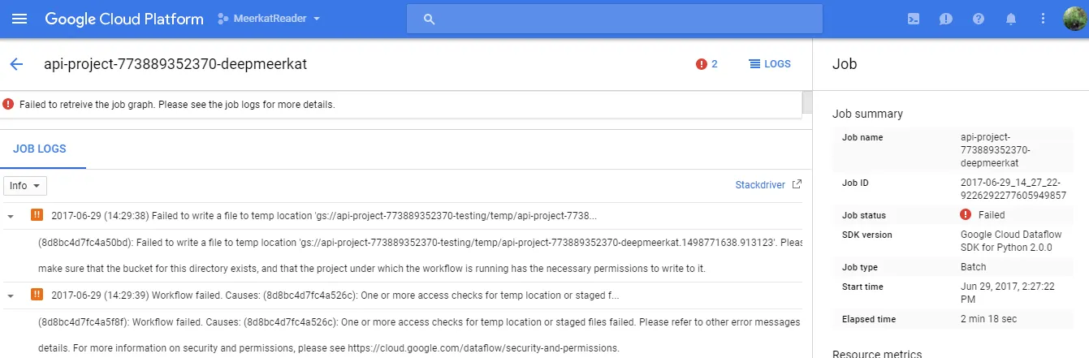Screen dimensions: 1089x358
Task: Click the error icon on the 14:29:39 log entry
Action: 37,295
